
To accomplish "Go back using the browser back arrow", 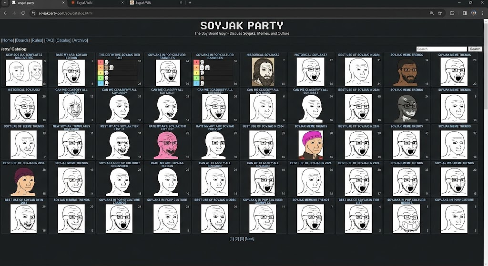I will coord(5,13).
